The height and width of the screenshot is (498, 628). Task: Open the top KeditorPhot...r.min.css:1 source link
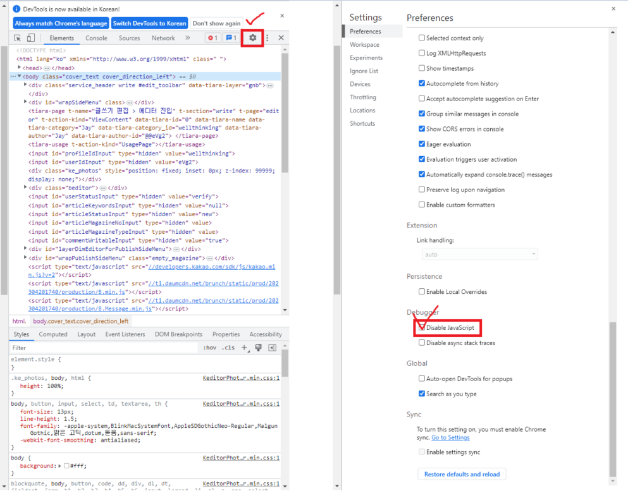tap(241, 378)
